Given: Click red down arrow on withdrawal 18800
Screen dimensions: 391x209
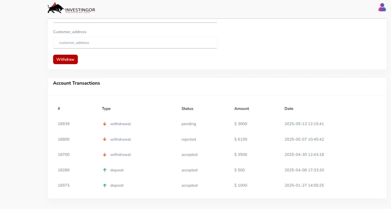Looking at the screenshot, I should (x=105, y=139).
